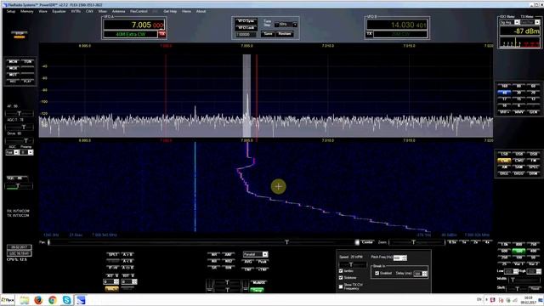Image resolution: width=544 pixels, height=306 pixels.
Task: Open the AGC mode dropdown
Action: click(x=12, y=152)
